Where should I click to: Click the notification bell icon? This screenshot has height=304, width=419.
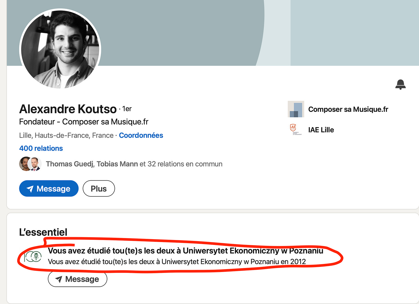pyautogui.click(x=400, y=84)
